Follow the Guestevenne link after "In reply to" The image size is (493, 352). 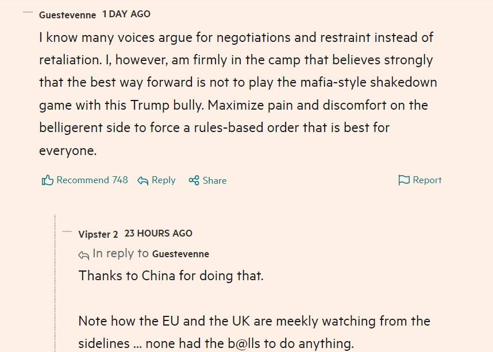pos(180,254)
